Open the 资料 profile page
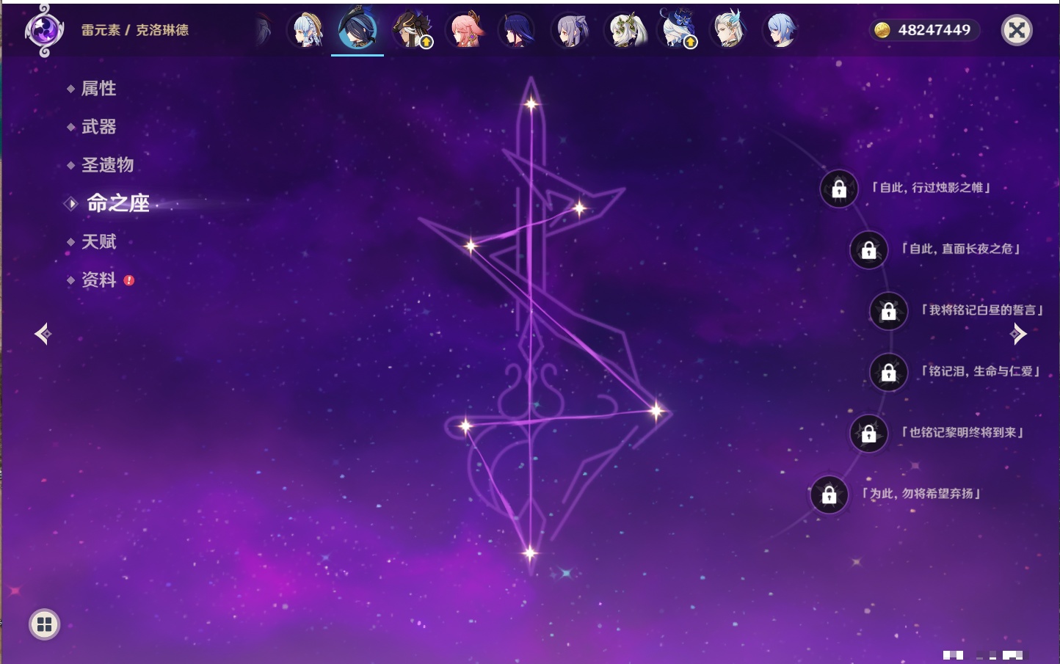 [98, 280]
